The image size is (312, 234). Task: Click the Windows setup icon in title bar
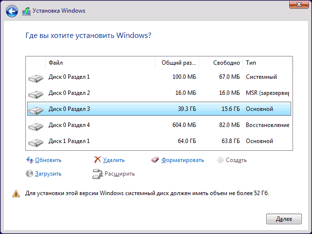[x=26, y=11]
